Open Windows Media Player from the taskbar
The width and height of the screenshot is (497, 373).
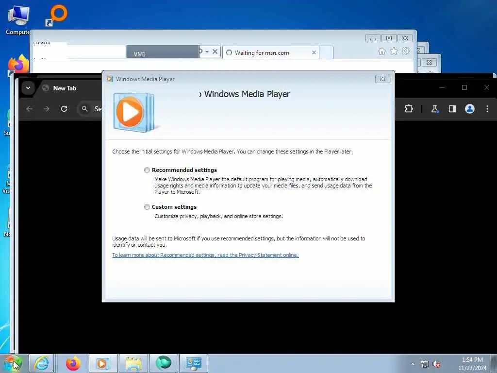103,363
